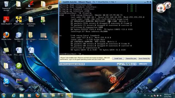
Task: Open the Juegos folder on desktop
Action: [6, 67]
